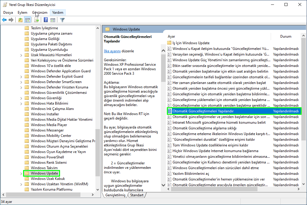Expand the Uzak Masaüstü Hizmetleri tree node
The image size is (307, 205).
click(21, 55)
